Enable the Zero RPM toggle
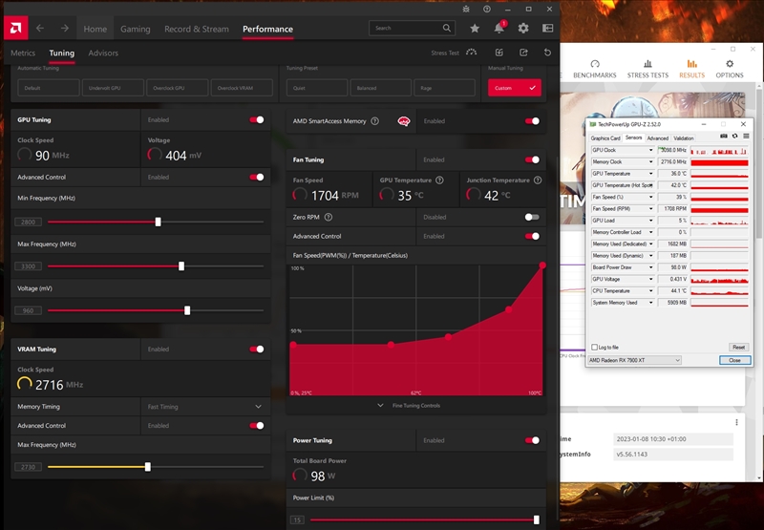Screen dimensions: 764x530 tap(532, 217)
